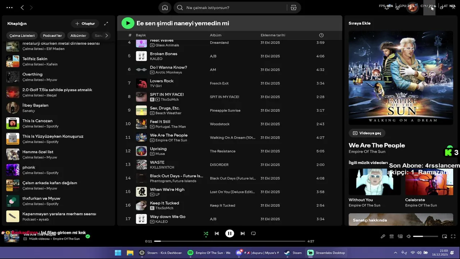Skip to the previous track
The width and height of the screenshot is (460, 259).
coord(217,233)
